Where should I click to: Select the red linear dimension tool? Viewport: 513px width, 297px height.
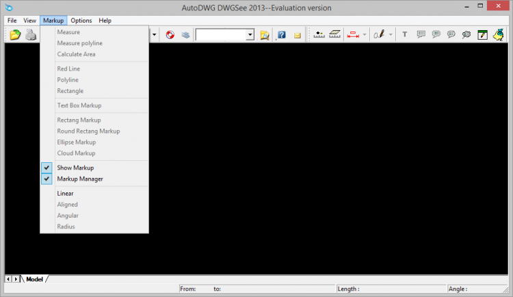pos(353,35)
